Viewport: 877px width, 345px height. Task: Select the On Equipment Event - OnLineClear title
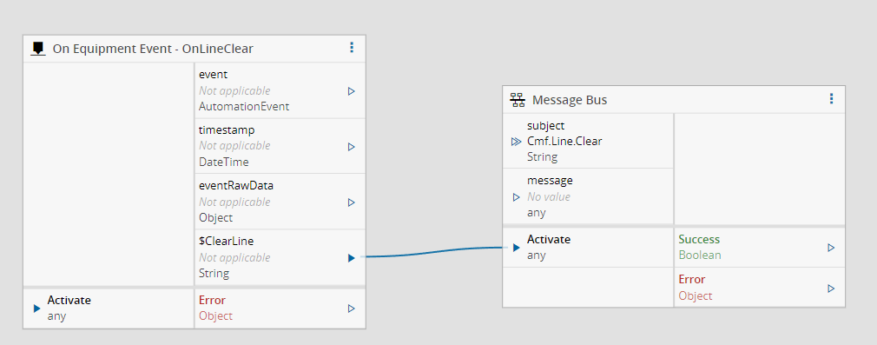[153, 49]
